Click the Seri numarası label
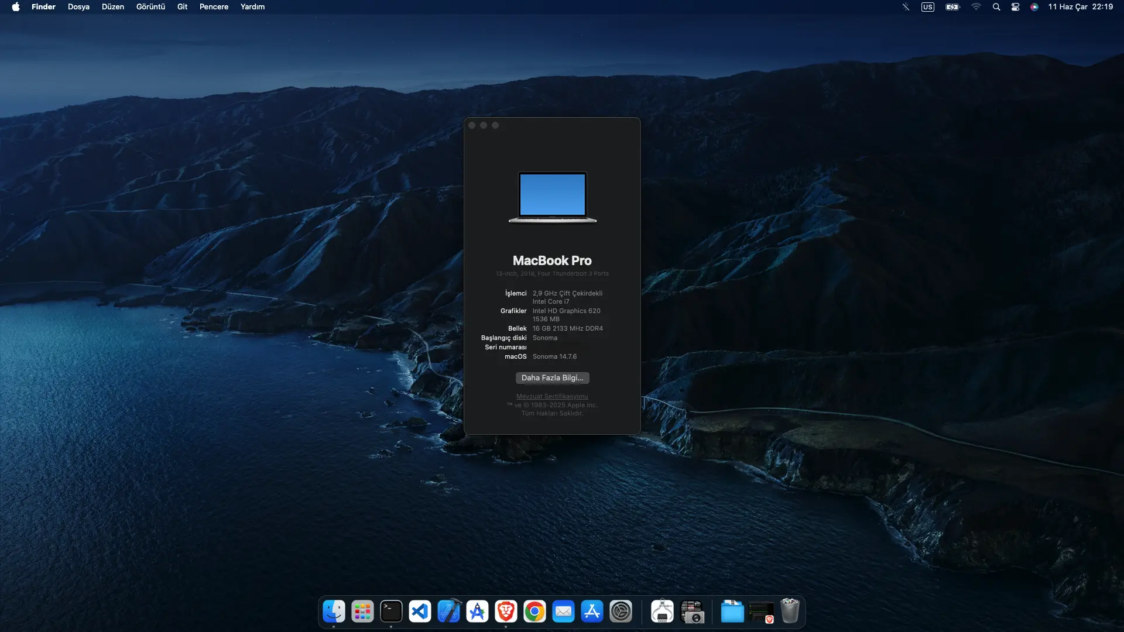1124x632 pixels. 505,348
